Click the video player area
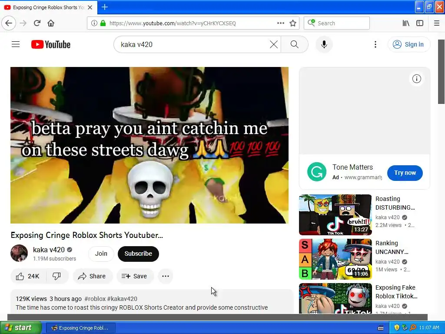The width and height of the screenshot is (445, 334). pos(149,145)
